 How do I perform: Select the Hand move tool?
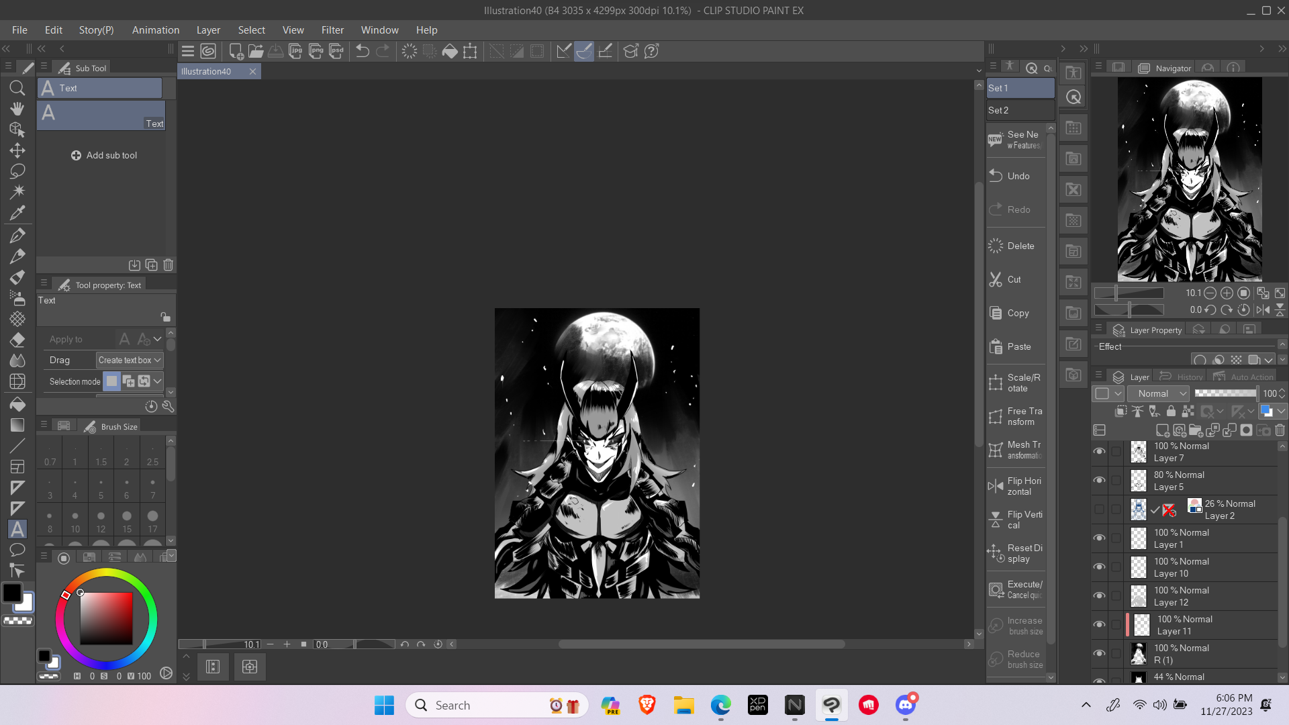coord(17,109)
